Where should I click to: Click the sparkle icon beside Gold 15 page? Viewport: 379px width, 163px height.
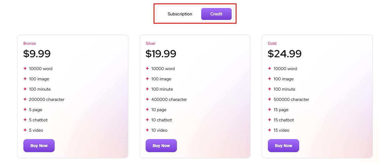[x=270, y=110]
